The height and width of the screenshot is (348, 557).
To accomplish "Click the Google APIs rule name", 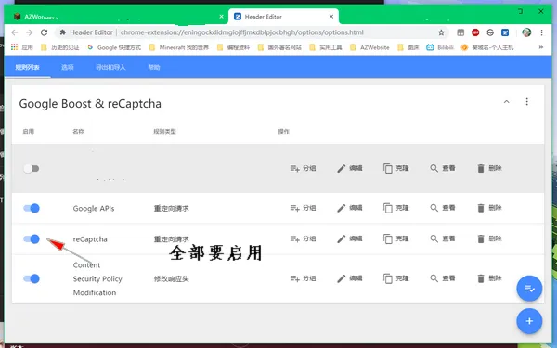I will [x=94, y=209].
